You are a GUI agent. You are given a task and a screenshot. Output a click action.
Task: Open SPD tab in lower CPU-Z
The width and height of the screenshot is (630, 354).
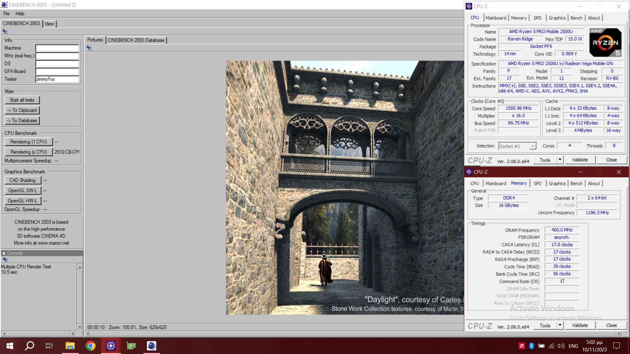click(x=537, y=184)
